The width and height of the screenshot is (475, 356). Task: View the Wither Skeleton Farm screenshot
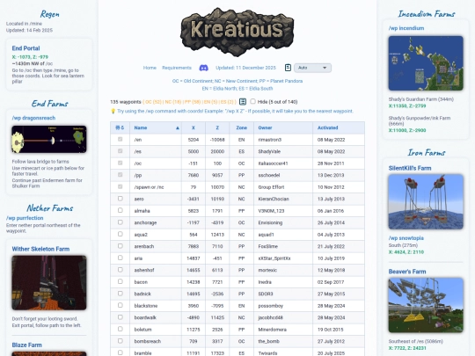(49, 283)
